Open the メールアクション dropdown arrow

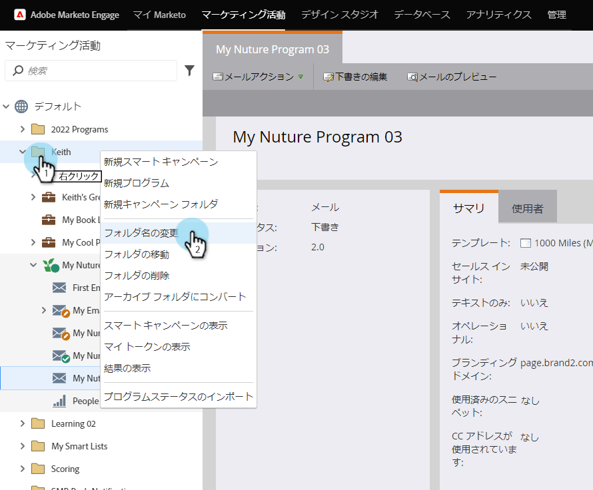coord(300,77)
